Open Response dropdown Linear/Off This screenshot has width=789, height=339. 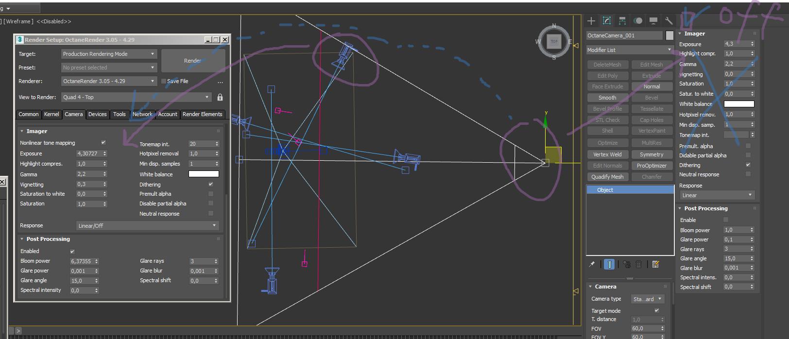point(148,226)
